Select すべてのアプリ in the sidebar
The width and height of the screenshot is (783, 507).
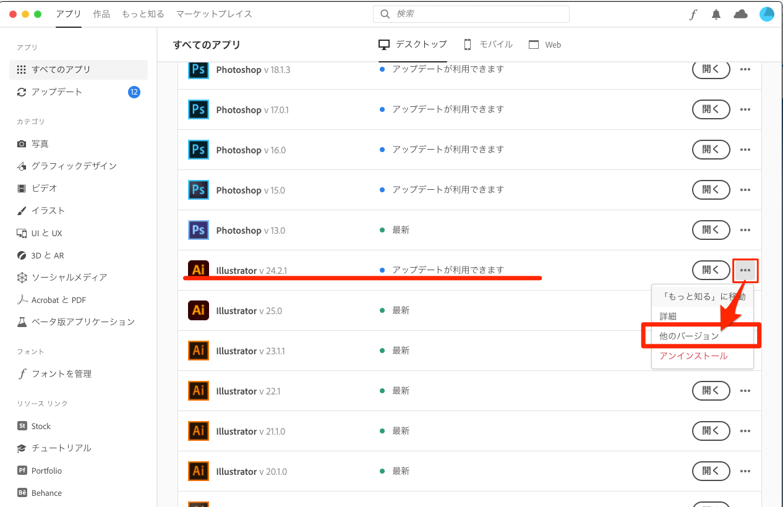point(79,69)
